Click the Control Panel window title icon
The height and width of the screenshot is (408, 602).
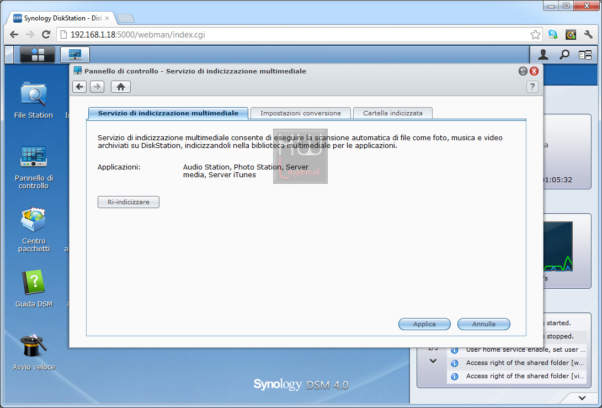(x=78, y=71)
